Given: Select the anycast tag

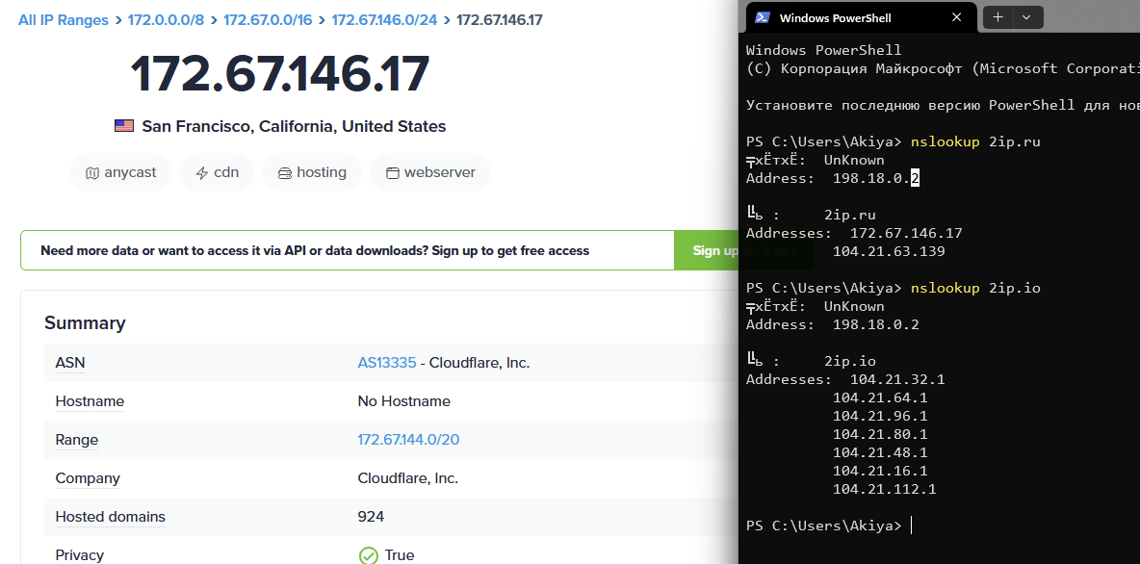Looking at the screenshot, I should click(120, 172).
